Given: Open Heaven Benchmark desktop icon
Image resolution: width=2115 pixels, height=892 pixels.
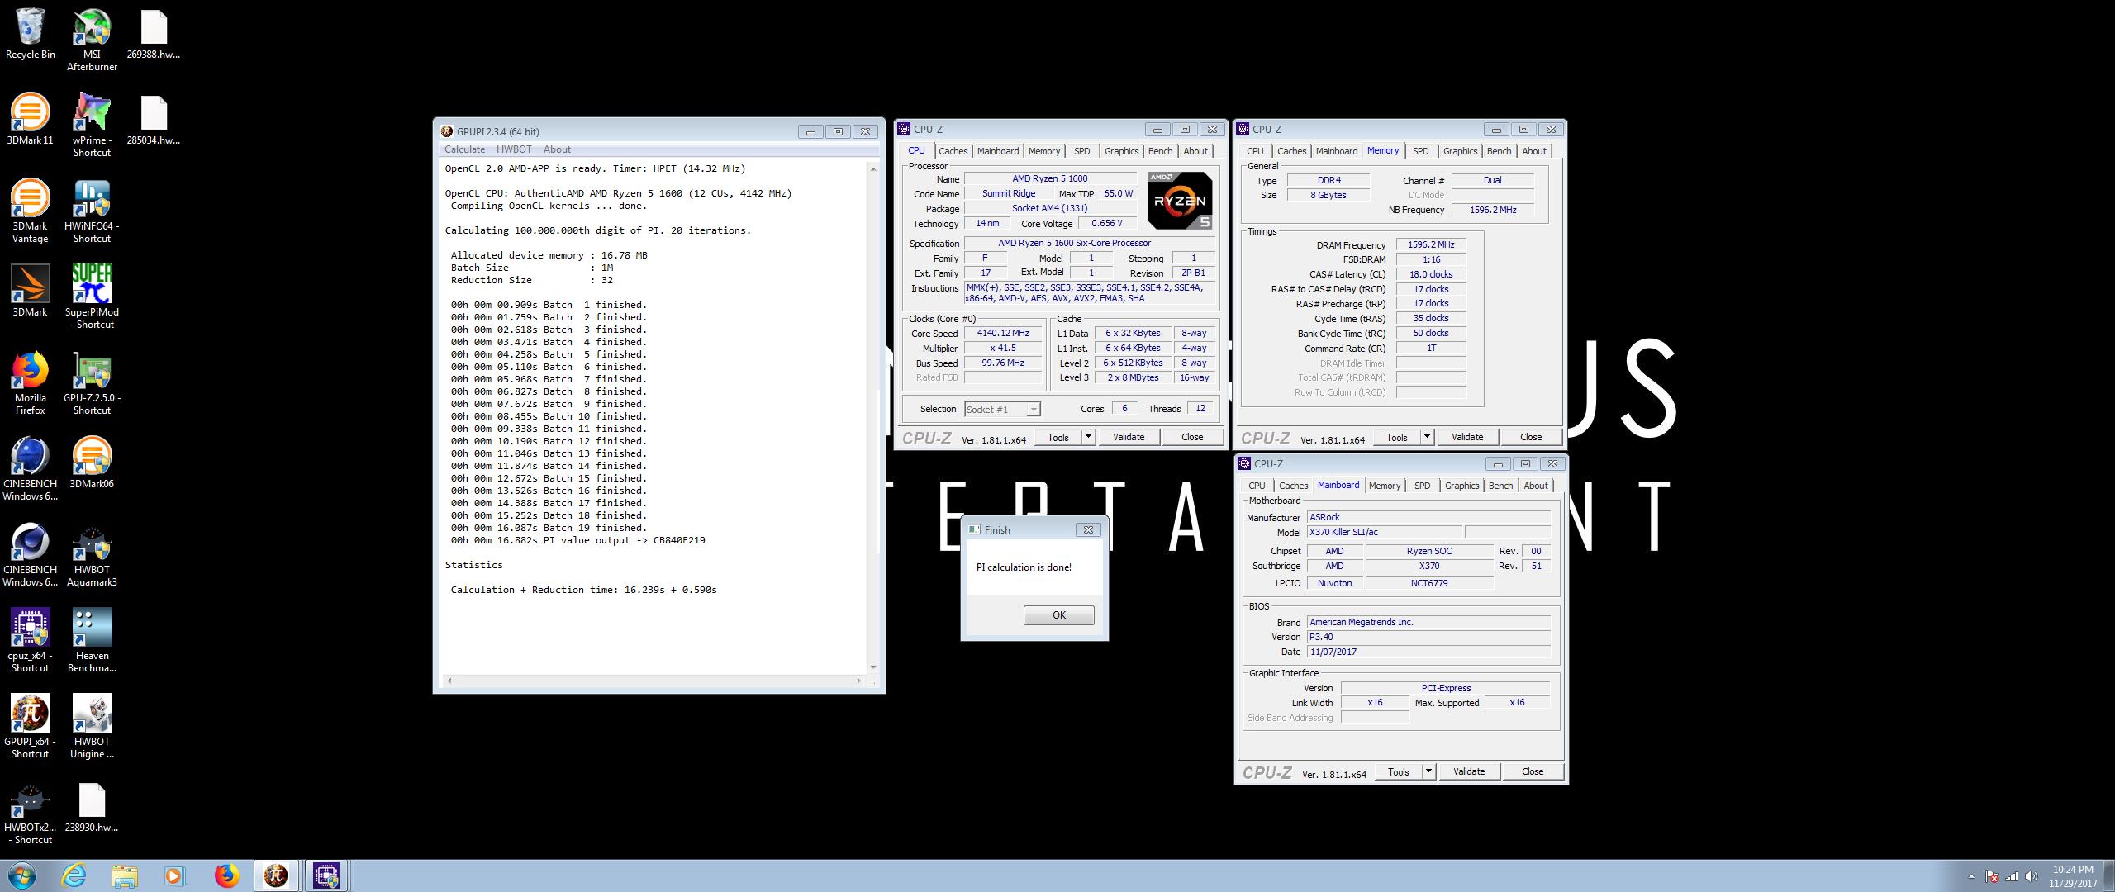Looking at the screenshot, I should point(92,641).
